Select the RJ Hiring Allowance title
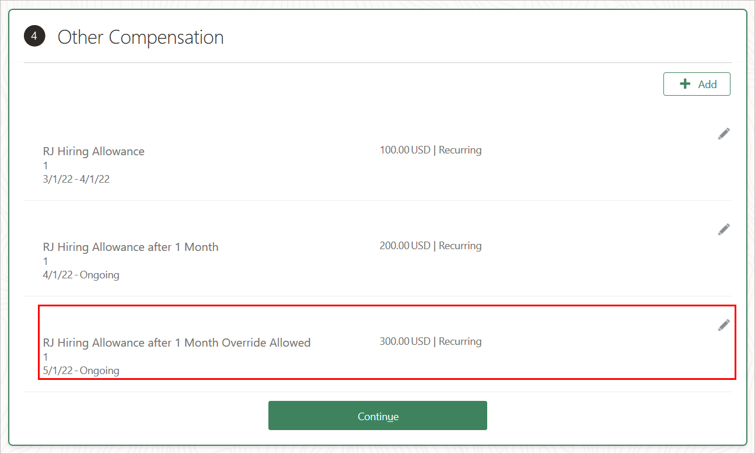Screen dimensions: 755x454 (93, 151)
